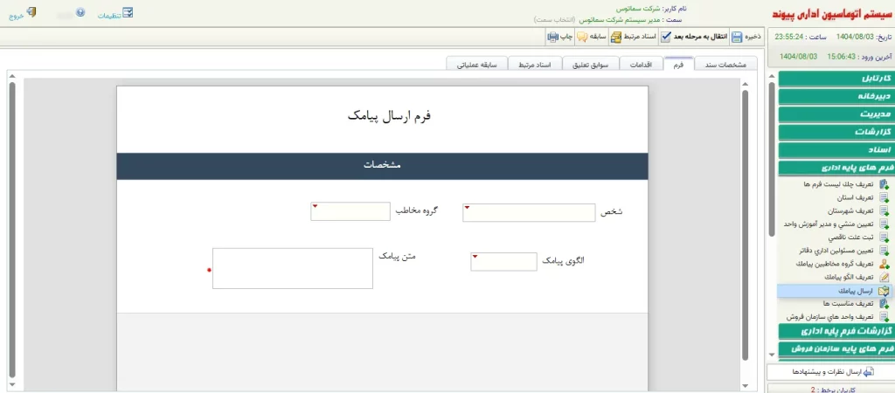Expand the اسناد sidebar section
895x393 pixels.
click(836, 150)
